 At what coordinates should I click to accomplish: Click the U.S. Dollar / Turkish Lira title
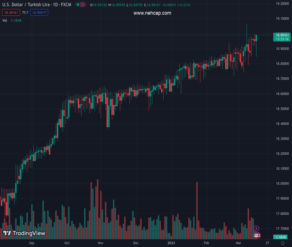37,5
